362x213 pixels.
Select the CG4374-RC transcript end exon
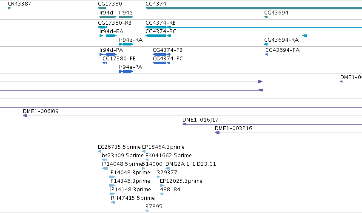305,36
